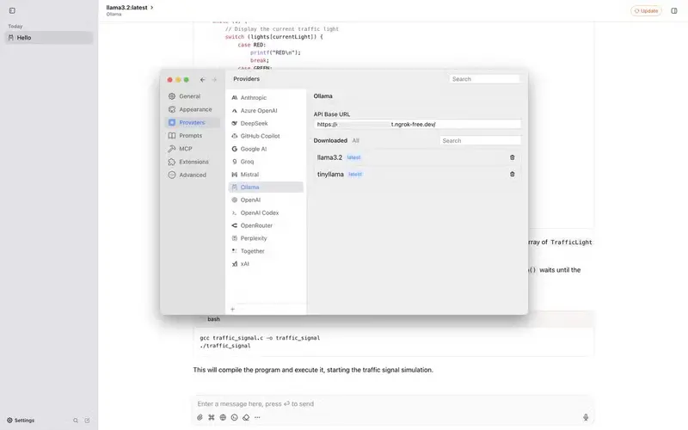Select the OpenAI Codex provider
This screenshot has width=688, height=430.
[266, 212]
